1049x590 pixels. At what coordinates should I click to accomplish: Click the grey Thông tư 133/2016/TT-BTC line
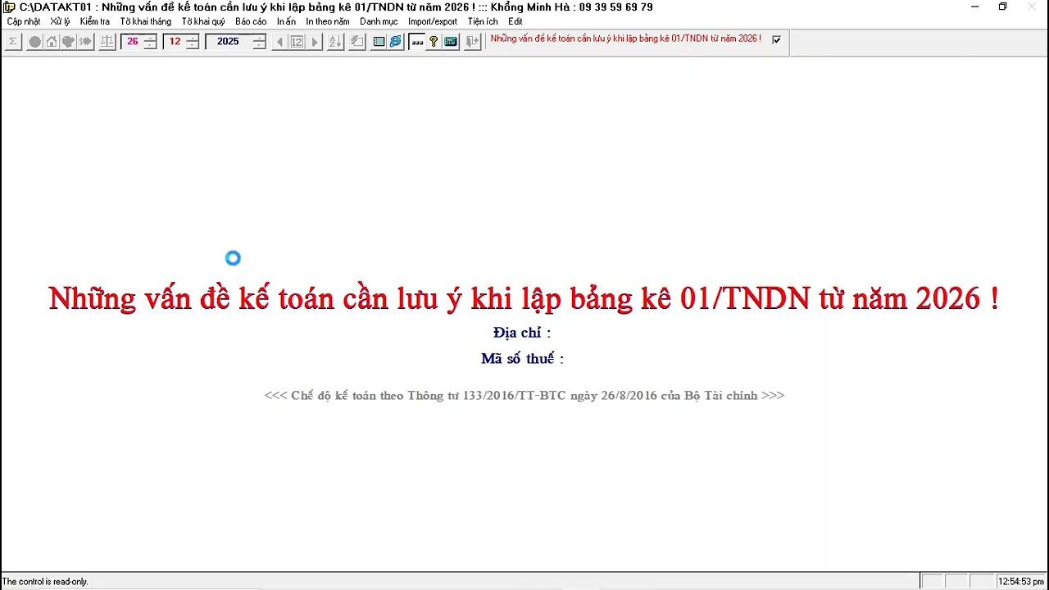(524, 395)
